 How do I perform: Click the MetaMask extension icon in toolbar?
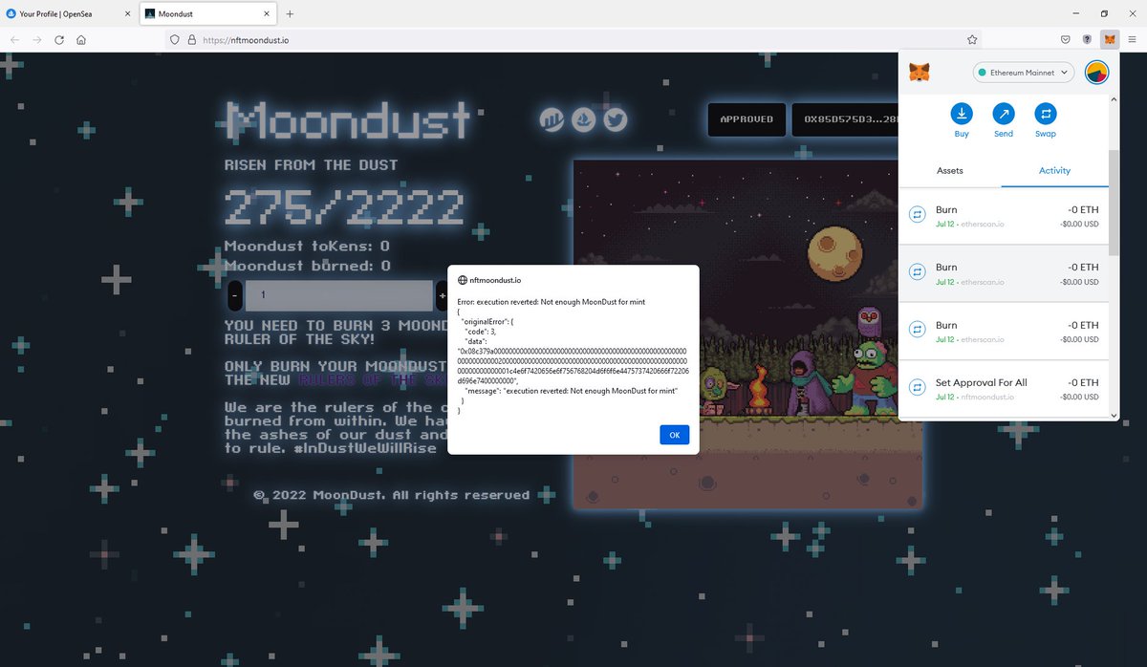pos(1109,40)
